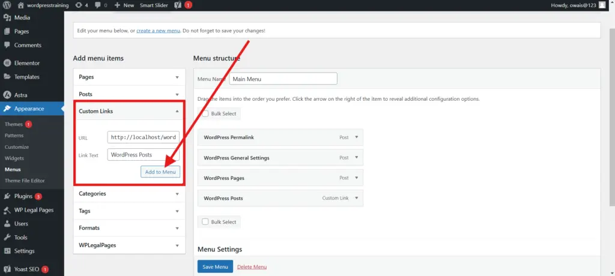Expand the WordPress Posts custom link arrow

click(x=357, y=198)
